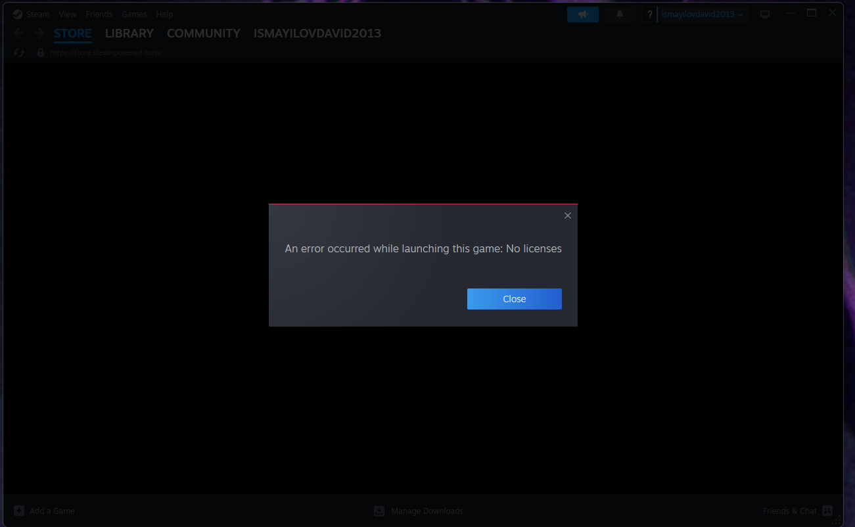Open the announcements megaphone button
The height and width of the screenshot is (527, 855).
[583, 14]
